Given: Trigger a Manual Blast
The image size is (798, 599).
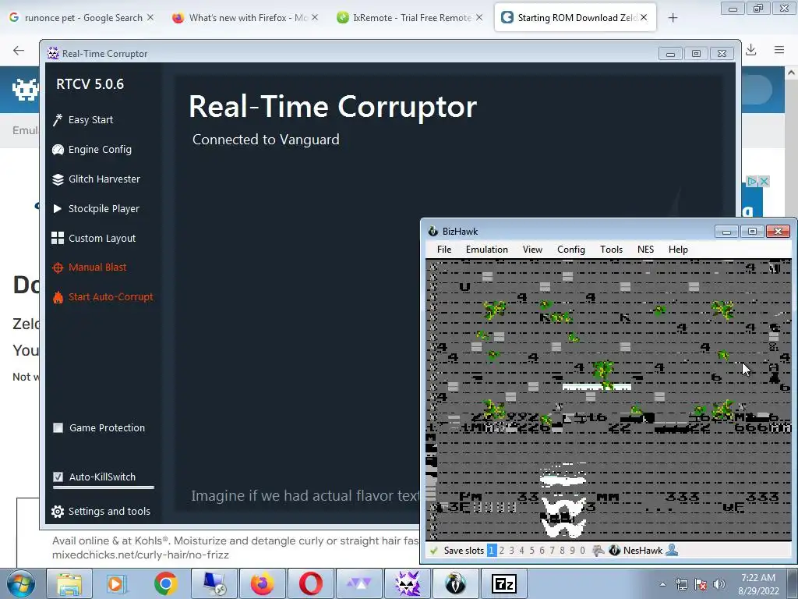Looking at the screenshot, I should pos(89,267).
